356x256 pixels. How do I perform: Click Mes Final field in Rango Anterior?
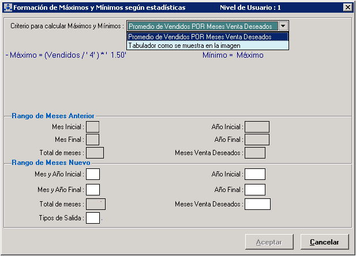point(92,139)
